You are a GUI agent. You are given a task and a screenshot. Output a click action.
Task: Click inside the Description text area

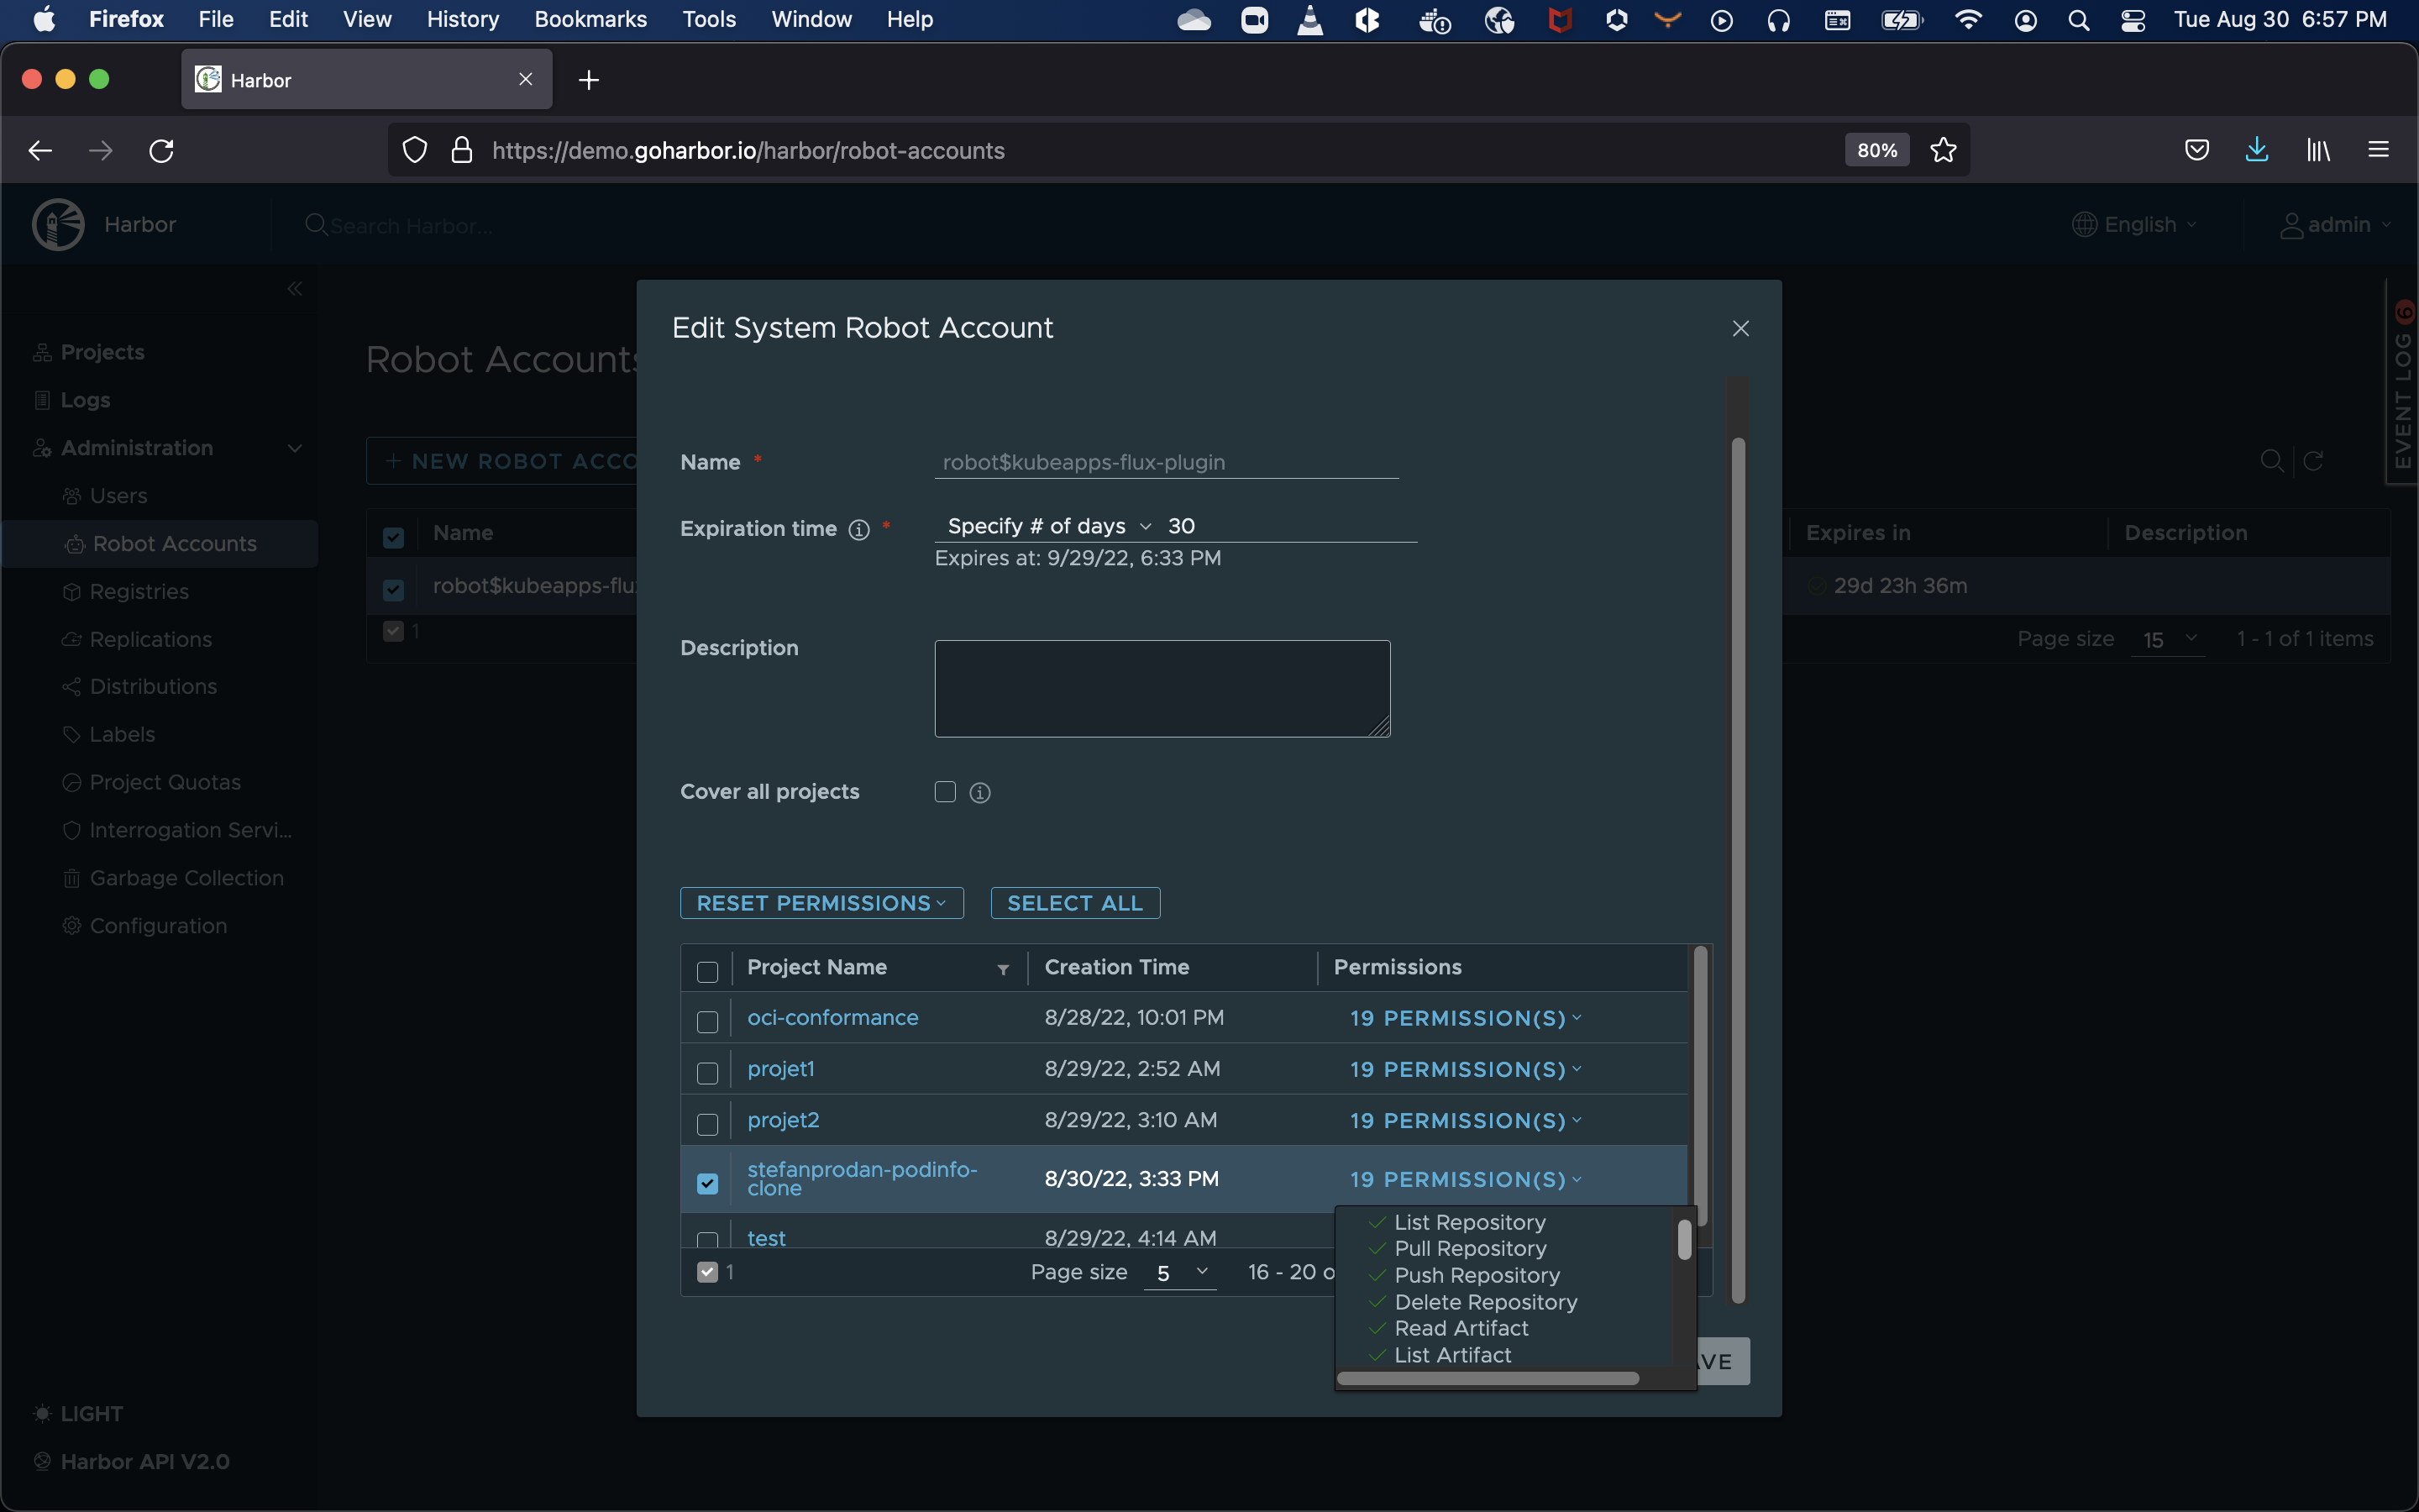pyautogui.click(x=1162, y=688)
